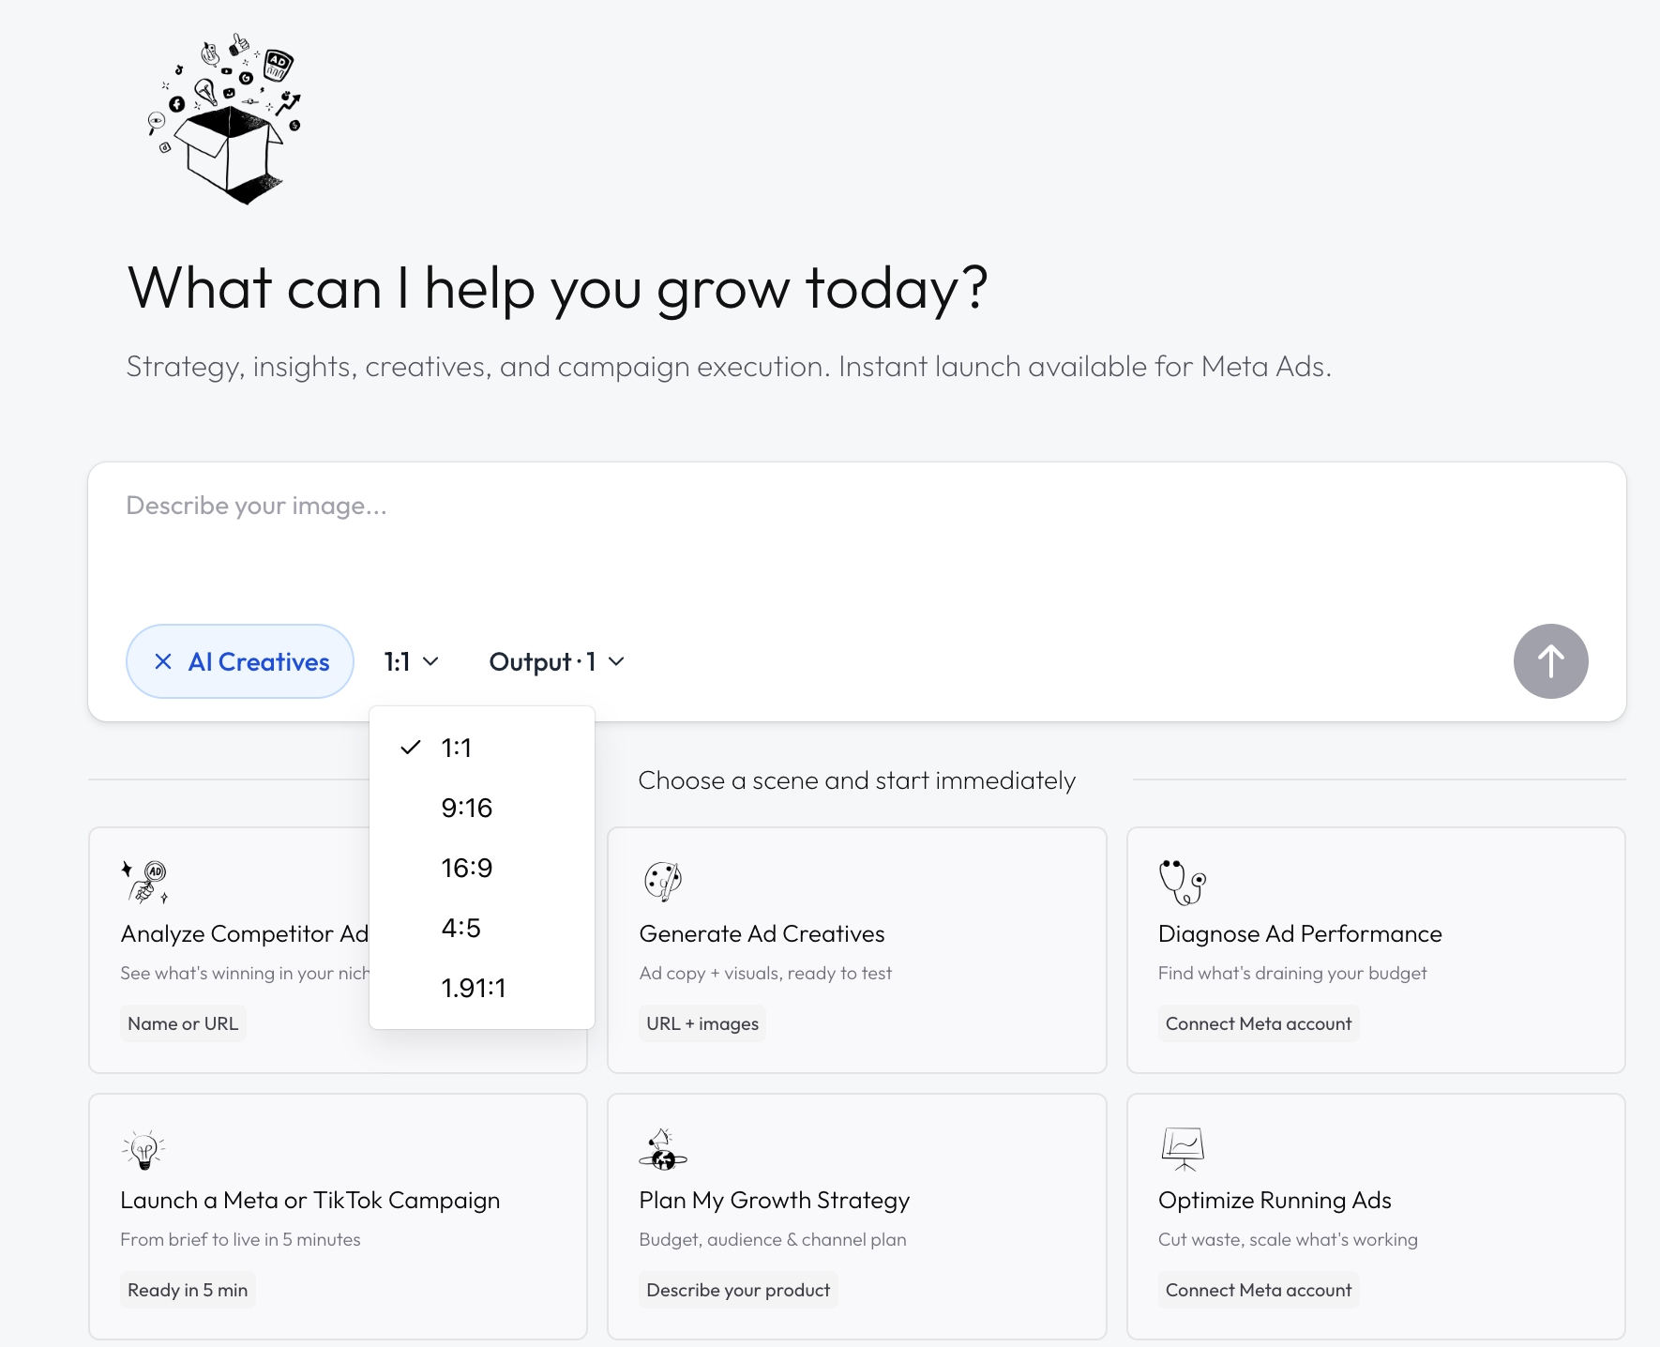Click the Name or URL tag
This screenshot has width=1660, height=1347.
[x=183, y=1023]
